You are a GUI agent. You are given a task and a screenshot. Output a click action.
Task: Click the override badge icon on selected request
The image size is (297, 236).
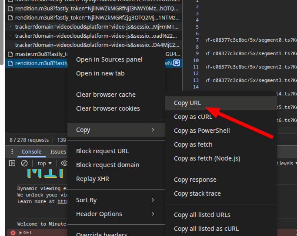click(177, 63)
